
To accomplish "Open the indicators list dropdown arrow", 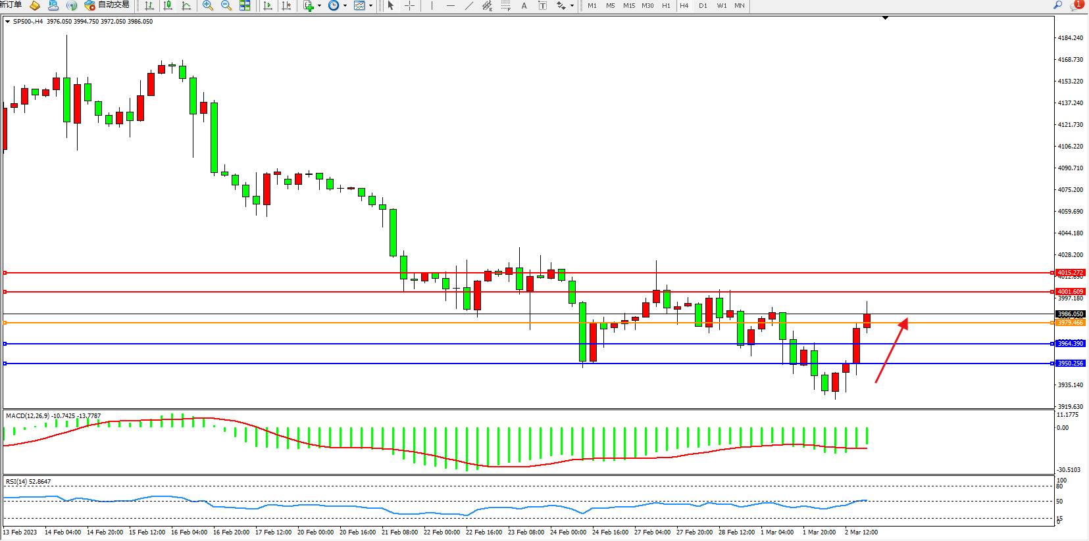I will click(320, 6).
